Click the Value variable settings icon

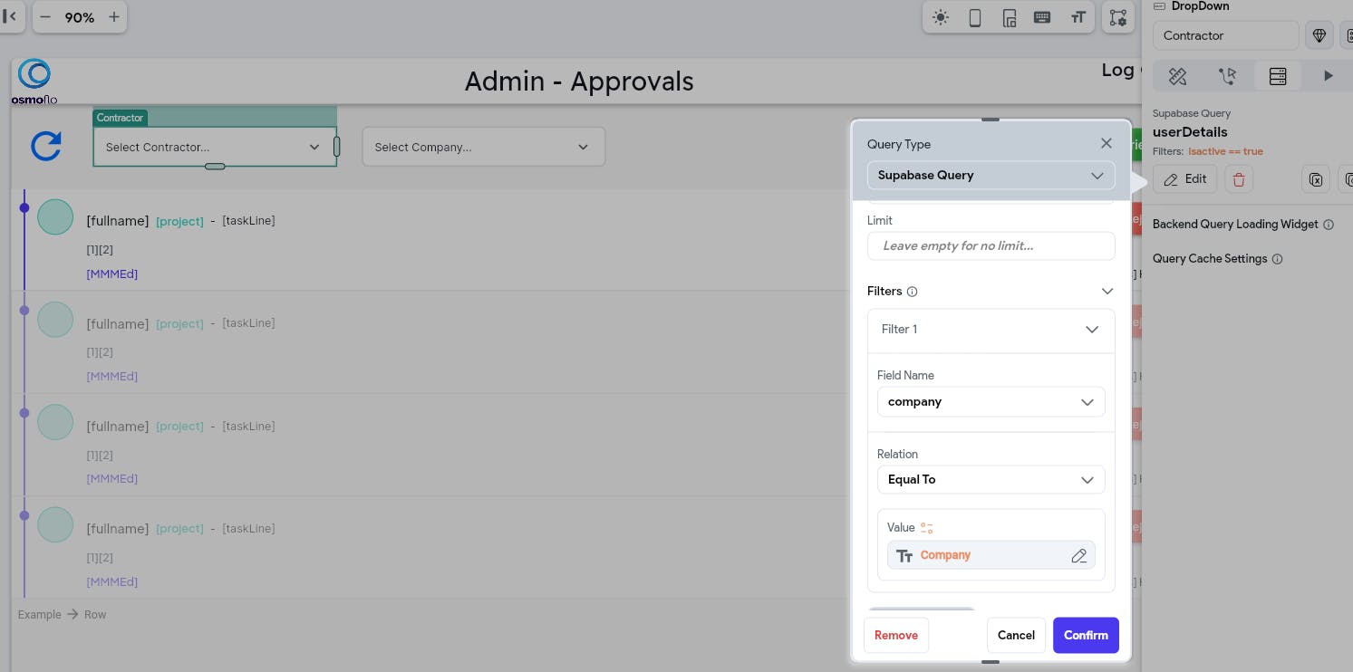pos(926,527)
